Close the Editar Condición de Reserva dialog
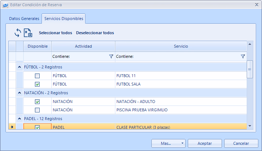 pos(256,5)
